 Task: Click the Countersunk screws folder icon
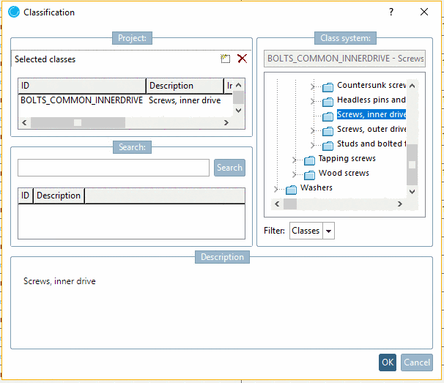click(328, 86)
